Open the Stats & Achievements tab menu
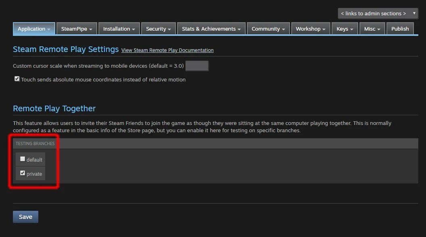 [x=211, y=29]
